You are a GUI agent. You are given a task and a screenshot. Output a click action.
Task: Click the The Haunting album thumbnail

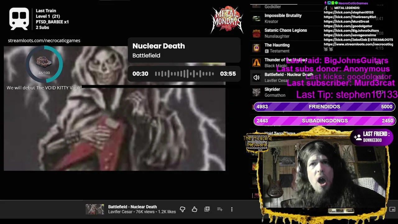(256, 48)
